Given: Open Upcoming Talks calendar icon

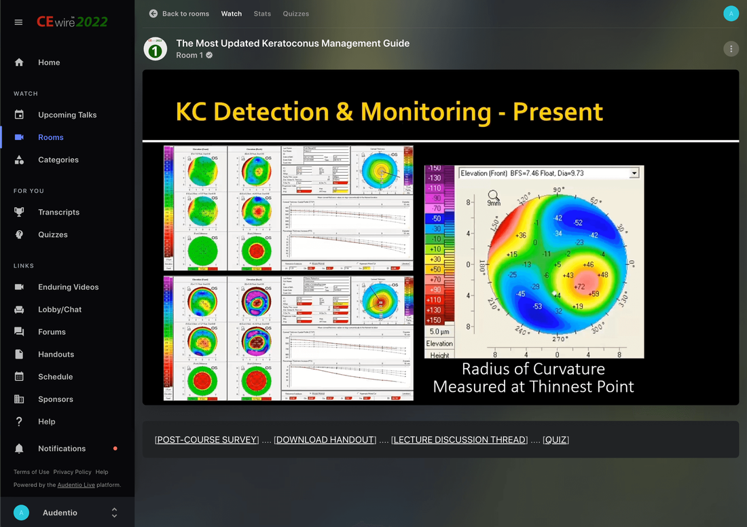Looking at the screenshot, I should coord(19,115).
